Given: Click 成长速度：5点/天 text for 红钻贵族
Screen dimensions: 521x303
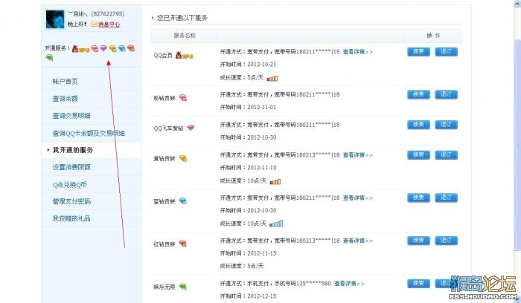Looking at the screenshot, I should point(242,266).
